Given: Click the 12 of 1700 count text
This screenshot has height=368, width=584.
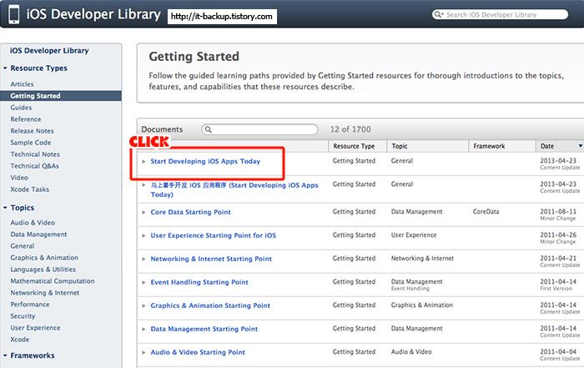Looking at the screenshot, I should point(350,129).
